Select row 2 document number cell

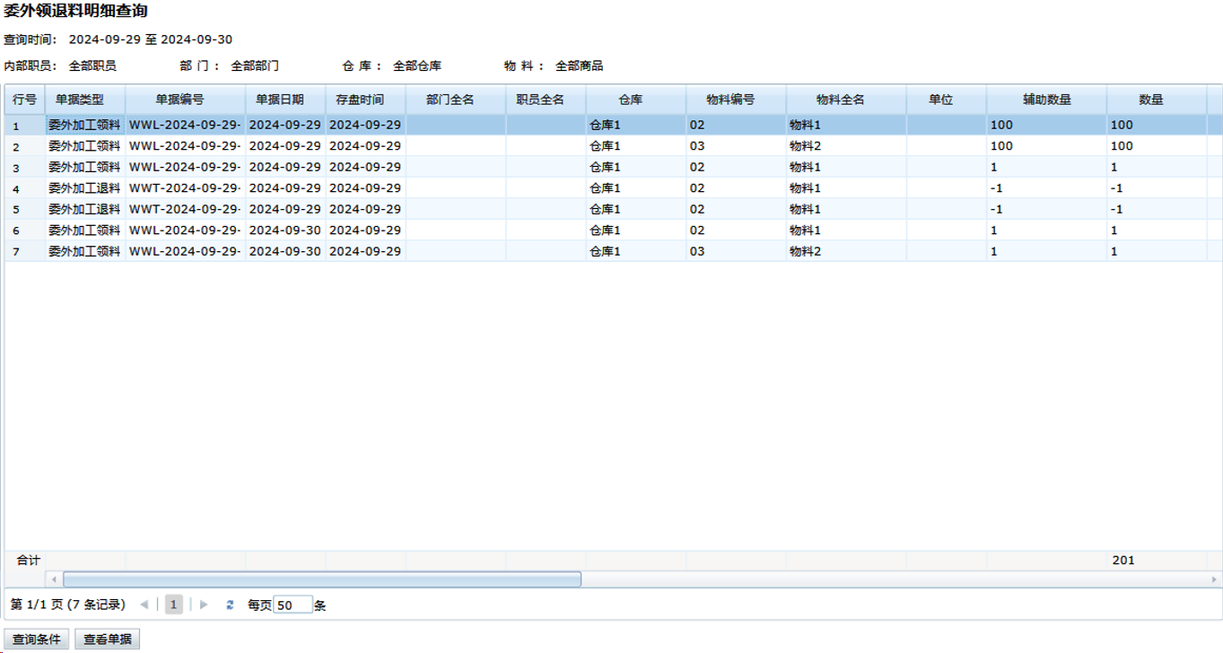click(185, 146)
